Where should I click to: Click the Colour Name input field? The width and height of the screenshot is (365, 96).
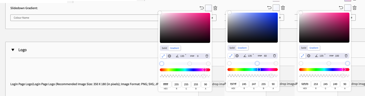click(x=85, y=18)
